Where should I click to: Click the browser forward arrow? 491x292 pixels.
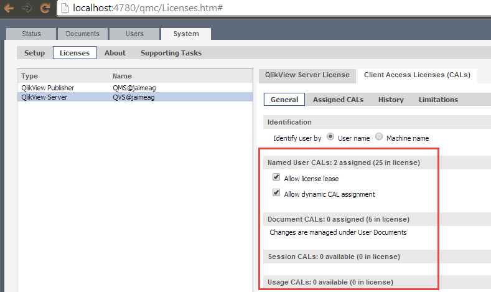(27, 8)
